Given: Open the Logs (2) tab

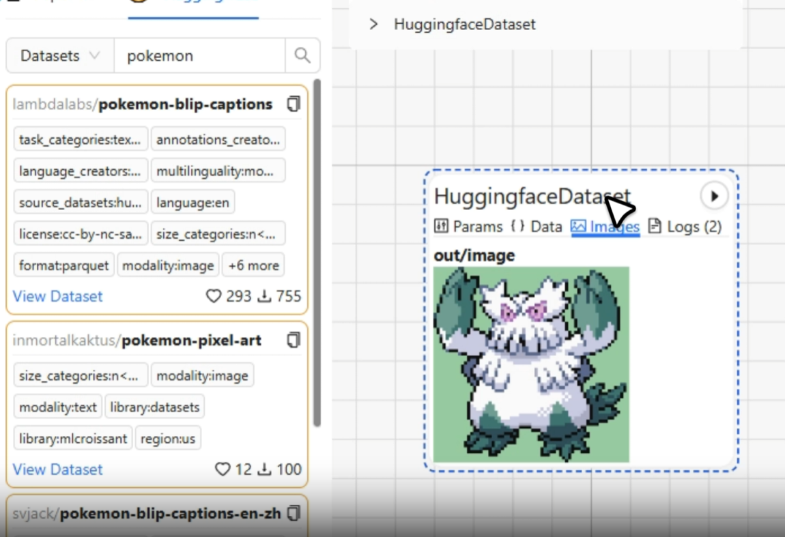Looking at the screenshot, I should point(685,227).
